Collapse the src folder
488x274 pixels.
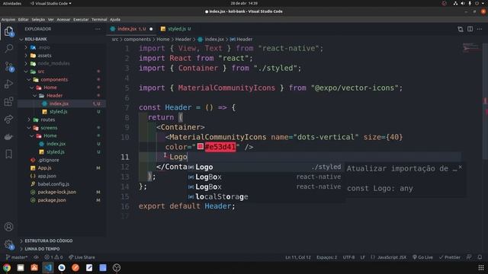[26, 72]
